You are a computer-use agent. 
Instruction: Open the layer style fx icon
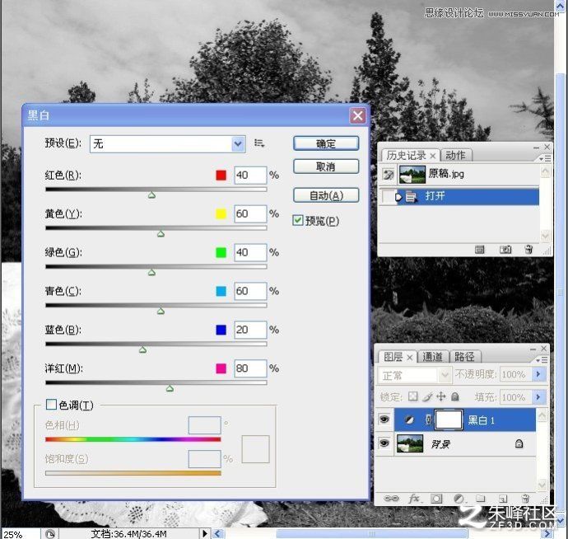pos(414,499)
